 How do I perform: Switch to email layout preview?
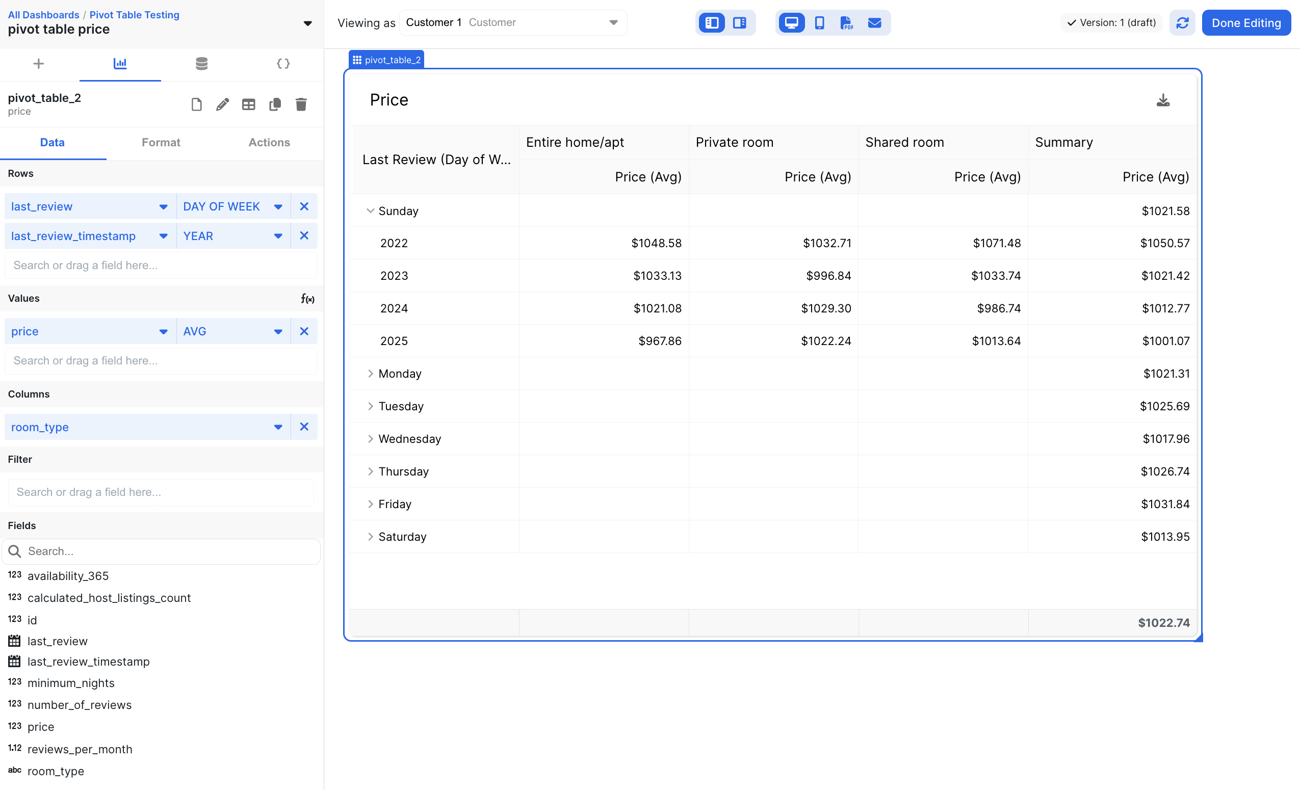coord(874,22)
